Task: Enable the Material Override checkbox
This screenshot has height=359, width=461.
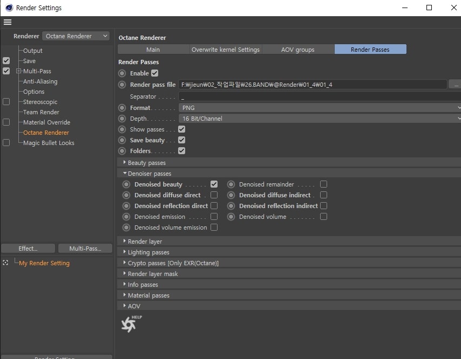Action: click(x=6, y=122)
